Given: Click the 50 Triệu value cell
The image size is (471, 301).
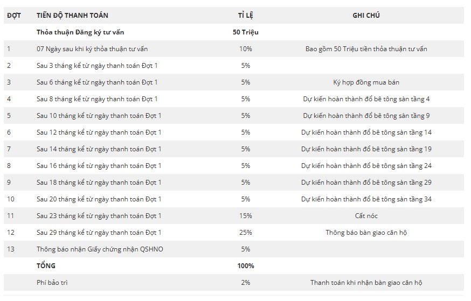Looking at the screenshot, I should (x=245, y=32).
